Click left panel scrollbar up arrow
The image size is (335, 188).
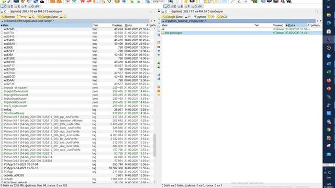[x=155, y=29]
